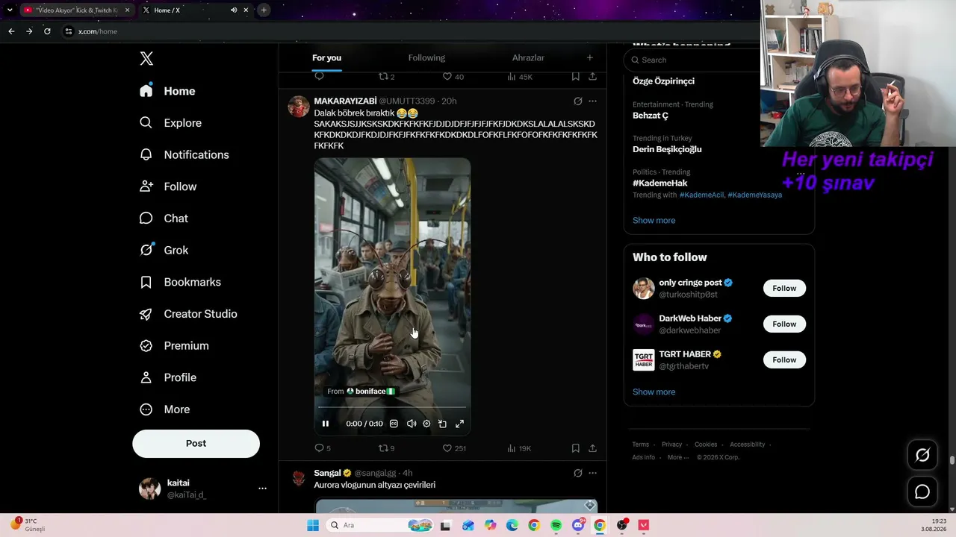Viewport: 956px width, 537px height.
Task: Open the X logo home link
Action: tap(146, 59)
